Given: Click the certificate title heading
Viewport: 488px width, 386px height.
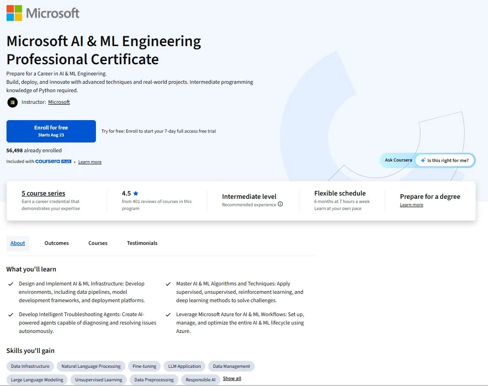Looking at the screenshot, I should (x=104, y=50).
